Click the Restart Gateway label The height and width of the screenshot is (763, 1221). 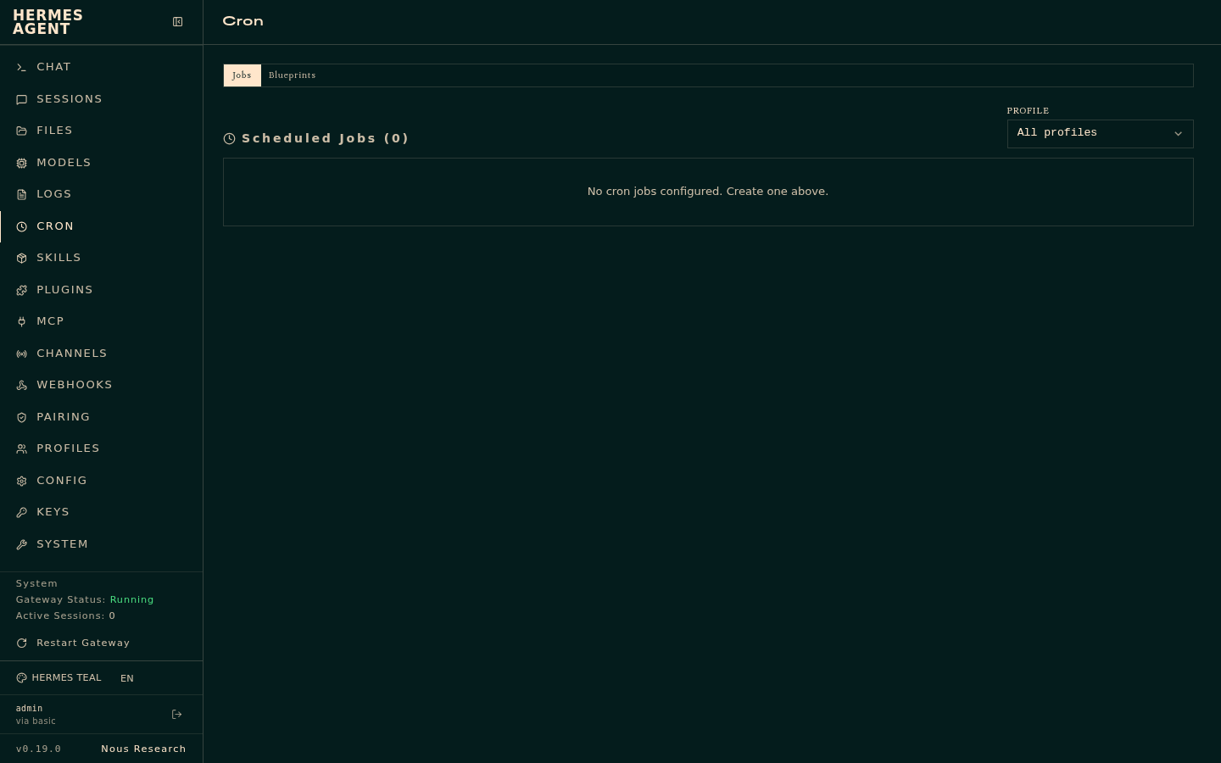[83, 643]
